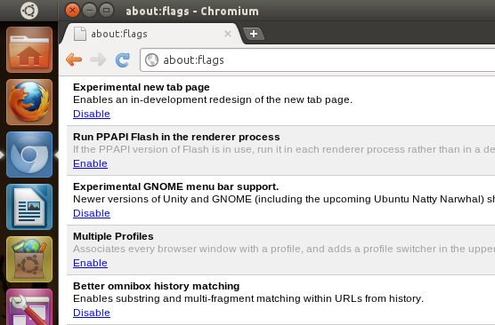Disable Better omnibox history matching
Screen dimensions: 495x325
[x=92, y=313]
